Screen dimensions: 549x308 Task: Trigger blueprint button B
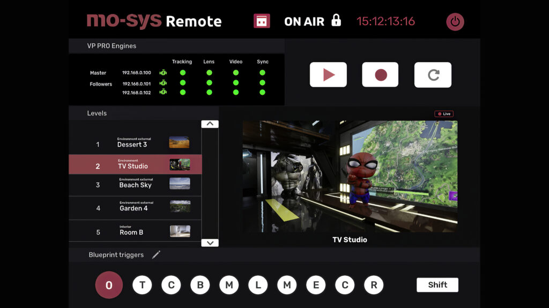tap(200, 285)
